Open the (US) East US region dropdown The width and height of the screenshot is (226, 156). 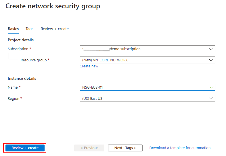[x=144, y=98]
